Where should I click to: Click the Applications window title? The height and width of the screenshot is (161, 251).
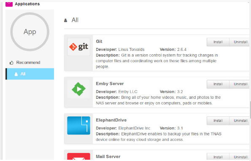(27, 4)
